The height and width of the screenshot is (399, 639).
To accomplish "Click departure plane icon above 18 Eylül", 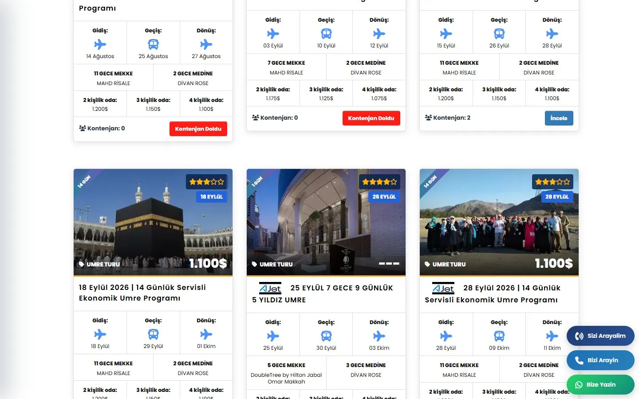I will [x=100, y=334].
